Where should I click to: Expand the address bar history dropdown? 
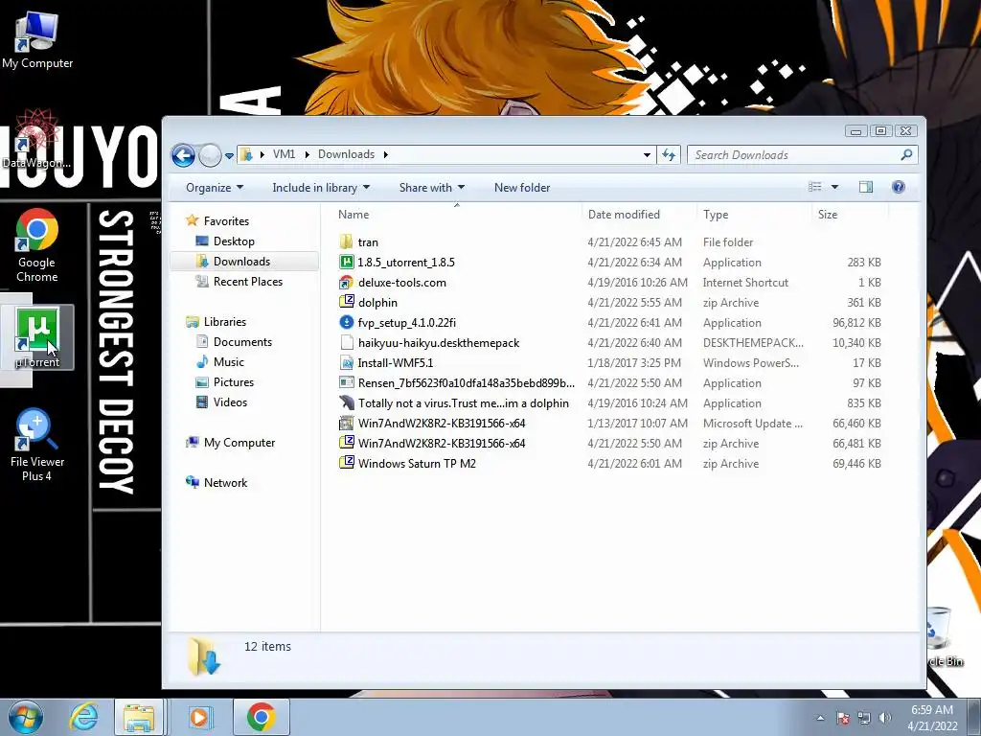coord(647,154)
